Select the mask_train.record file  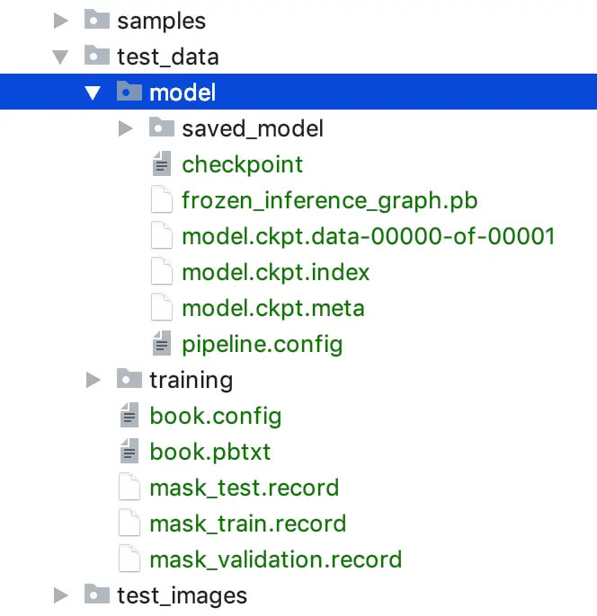[x=247, y=524]
